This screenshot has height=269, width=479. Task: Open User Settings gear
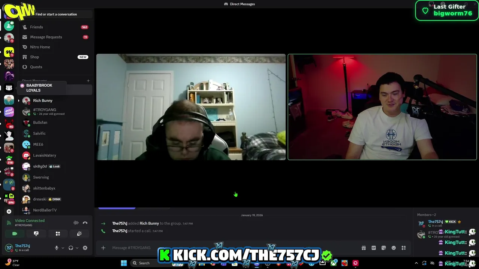tap(85, 248)
